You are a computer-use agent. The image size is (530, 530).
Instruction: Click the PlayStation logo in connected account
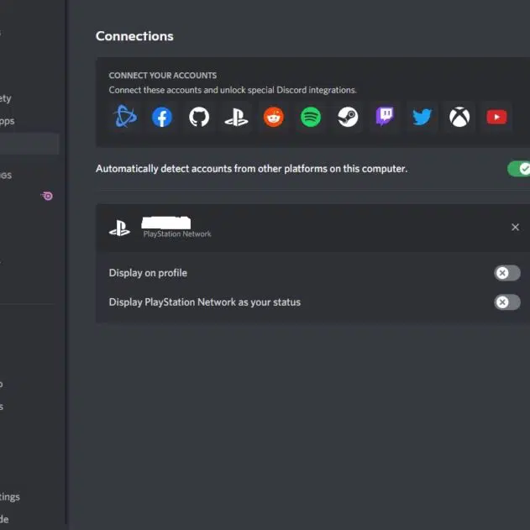coord(119,228)
